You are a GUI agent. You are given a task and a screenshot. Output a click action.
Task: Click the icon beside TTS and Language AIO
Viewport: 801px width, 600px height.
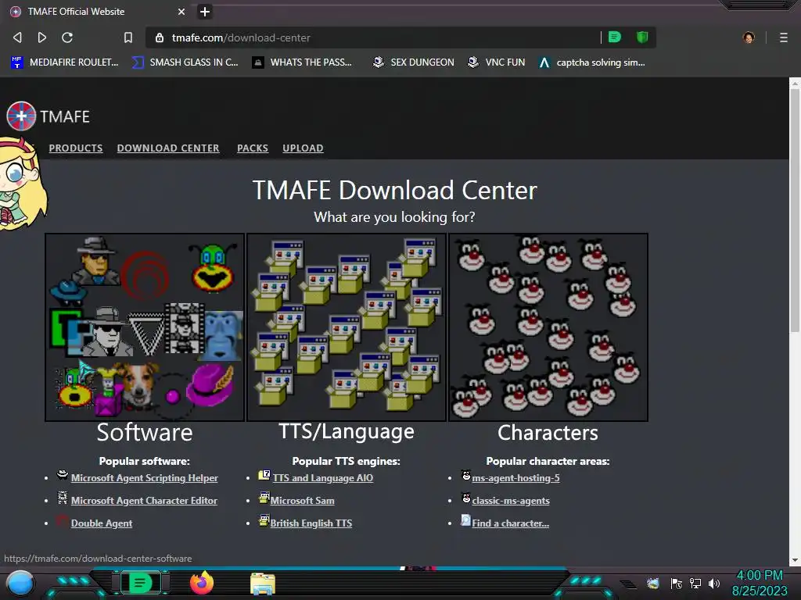pyautogui.click(x=264, y=475)
